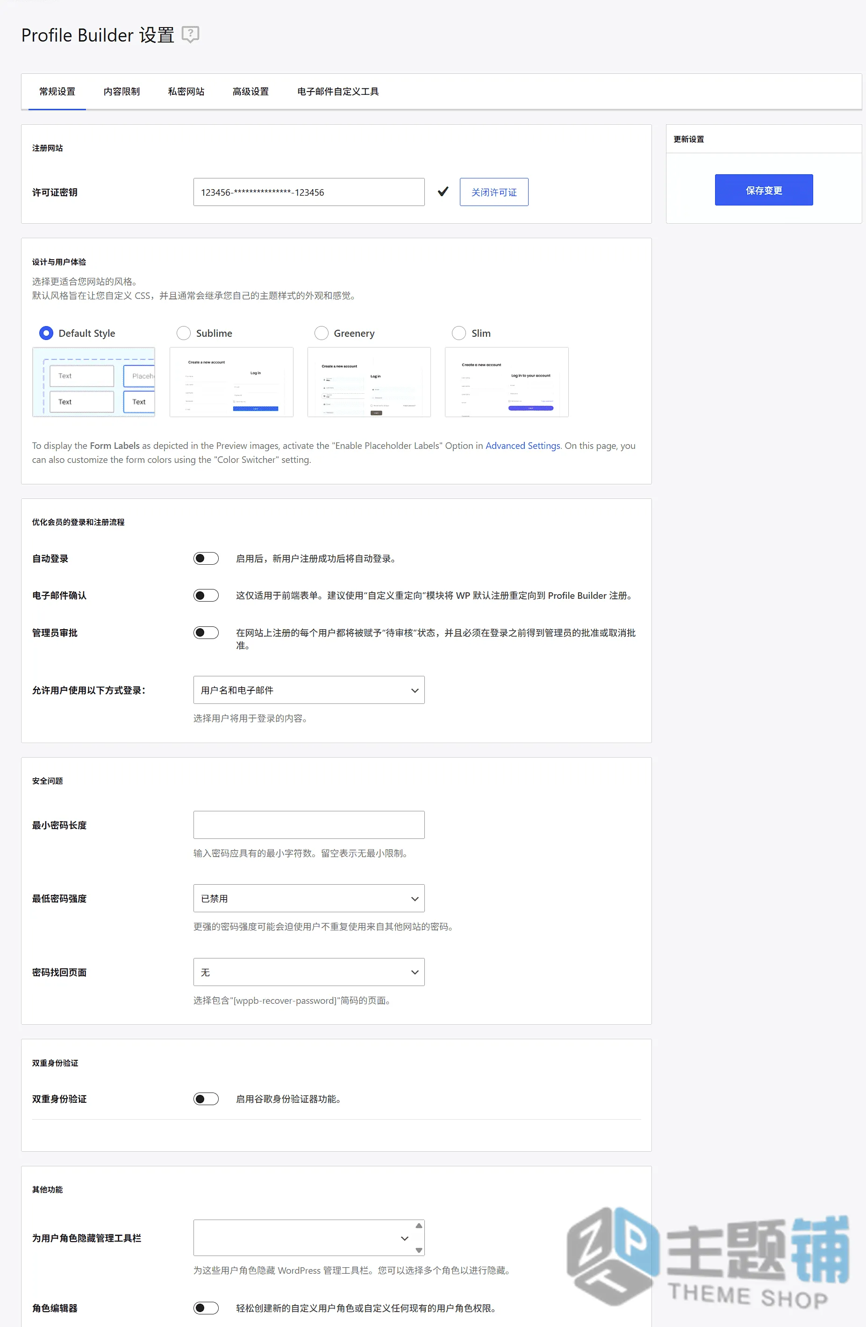
Task: Click the 设计与用户体验 section heading
Action: 59,262
